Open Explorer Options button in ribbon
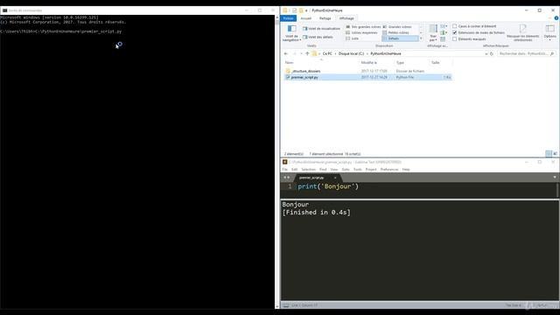Viewport: 560px width, 315px height. (550, 32)
